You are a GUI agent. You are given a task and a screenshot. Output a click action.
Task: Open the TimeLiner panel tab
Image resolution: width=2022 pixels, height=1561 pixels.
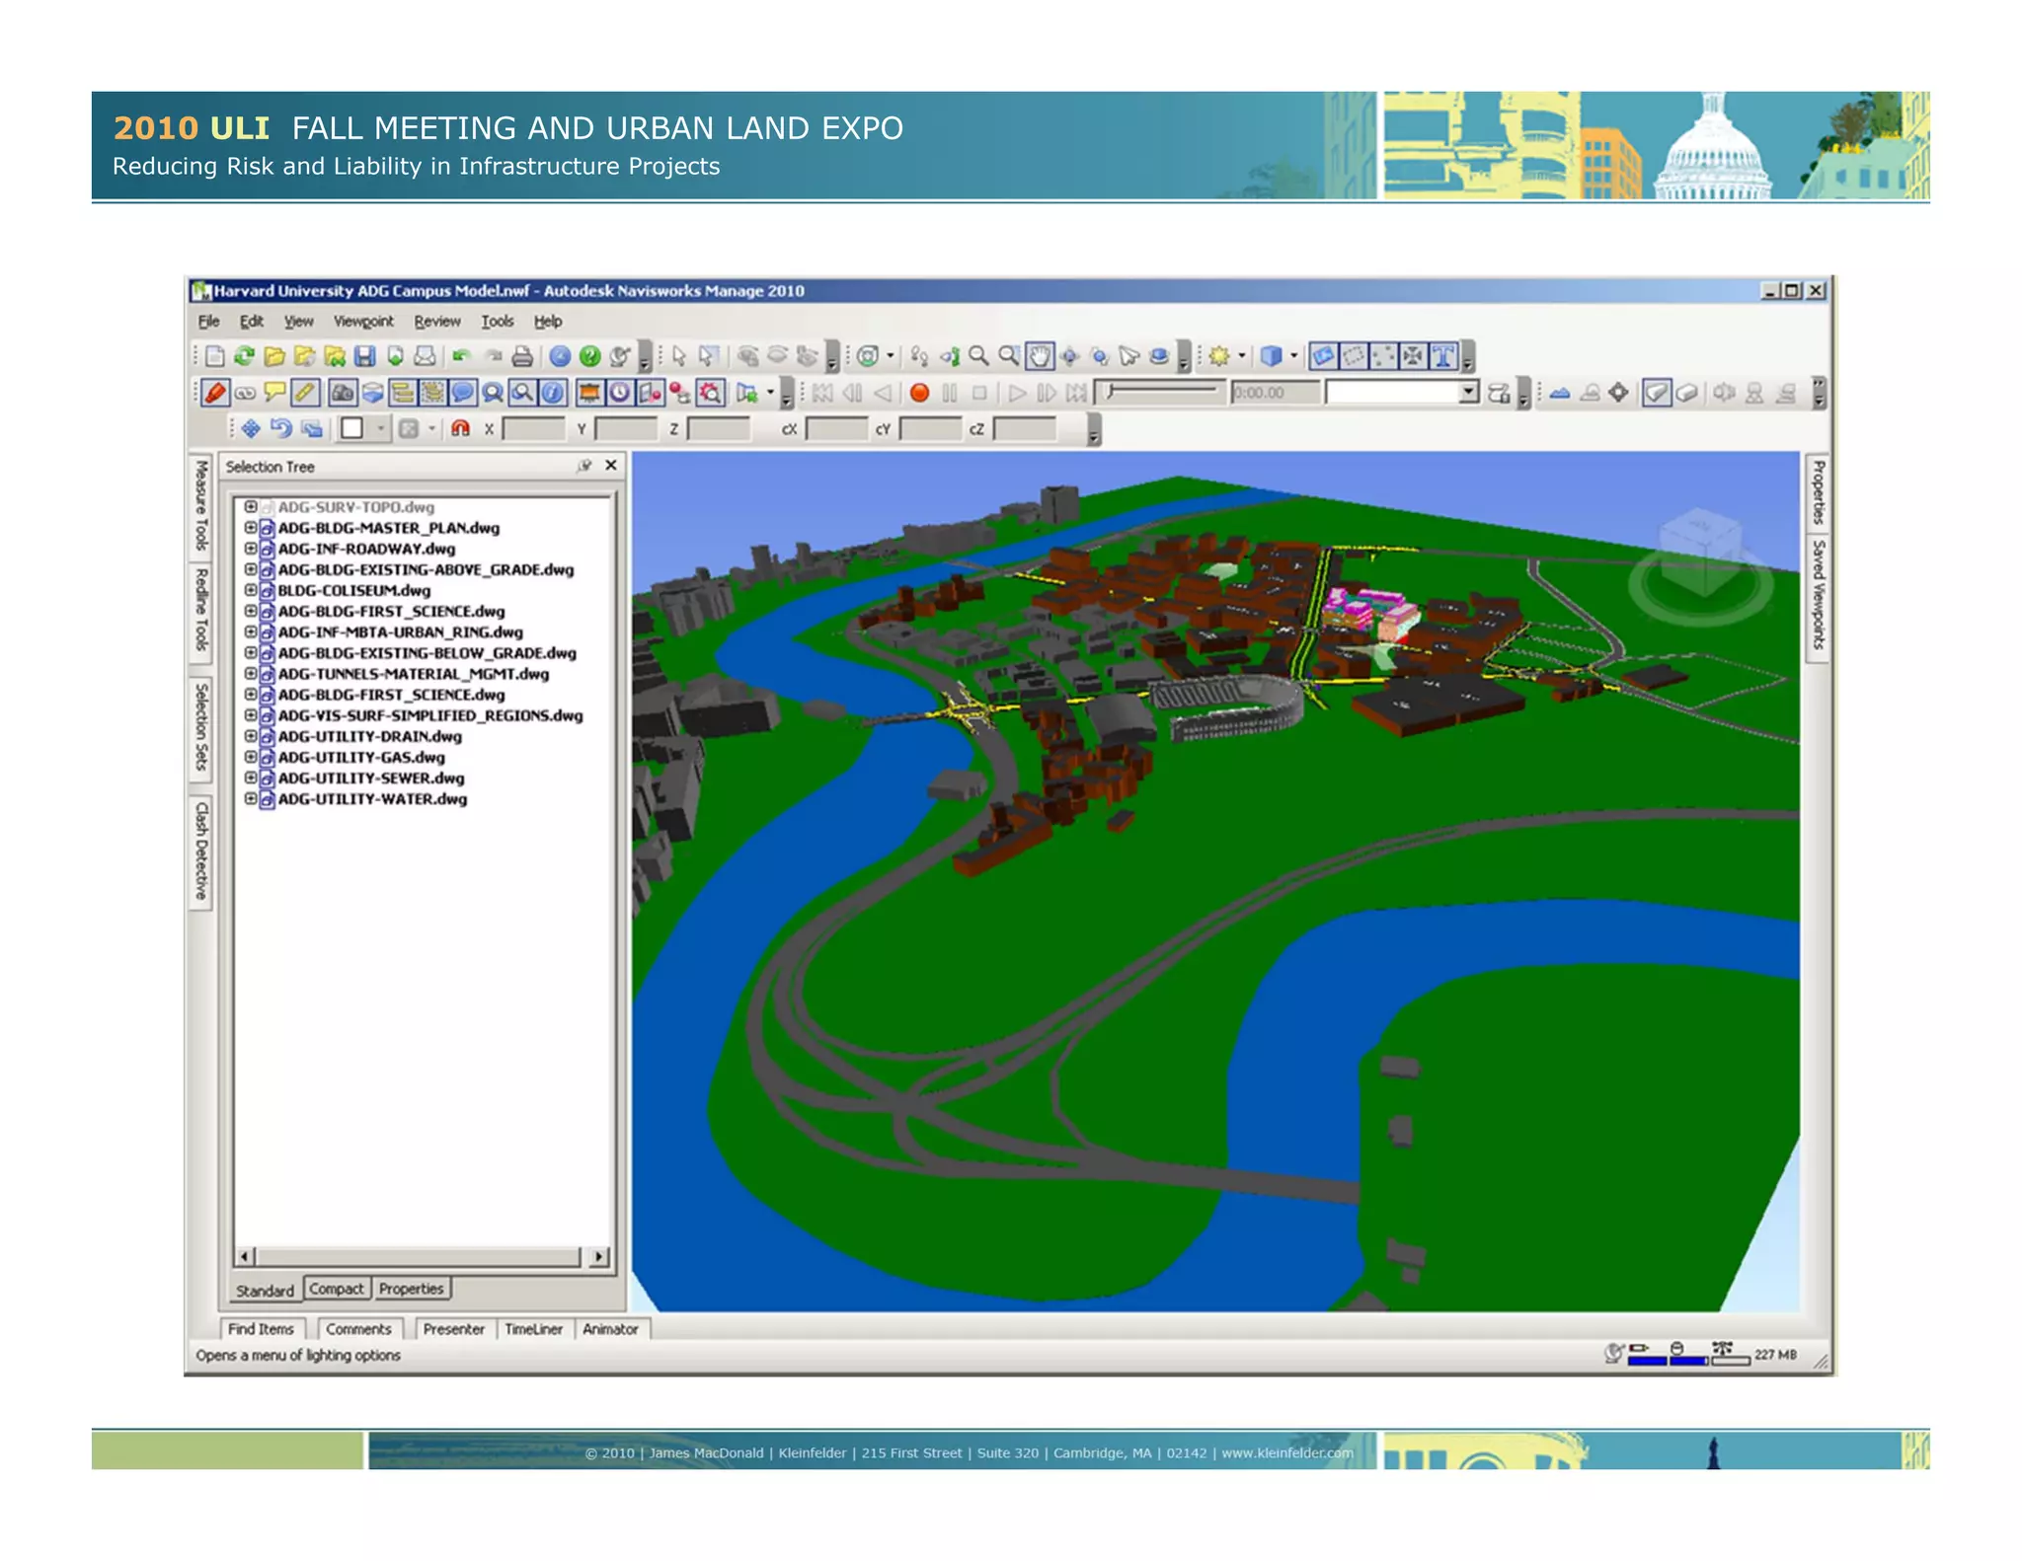pos(533,1329)
